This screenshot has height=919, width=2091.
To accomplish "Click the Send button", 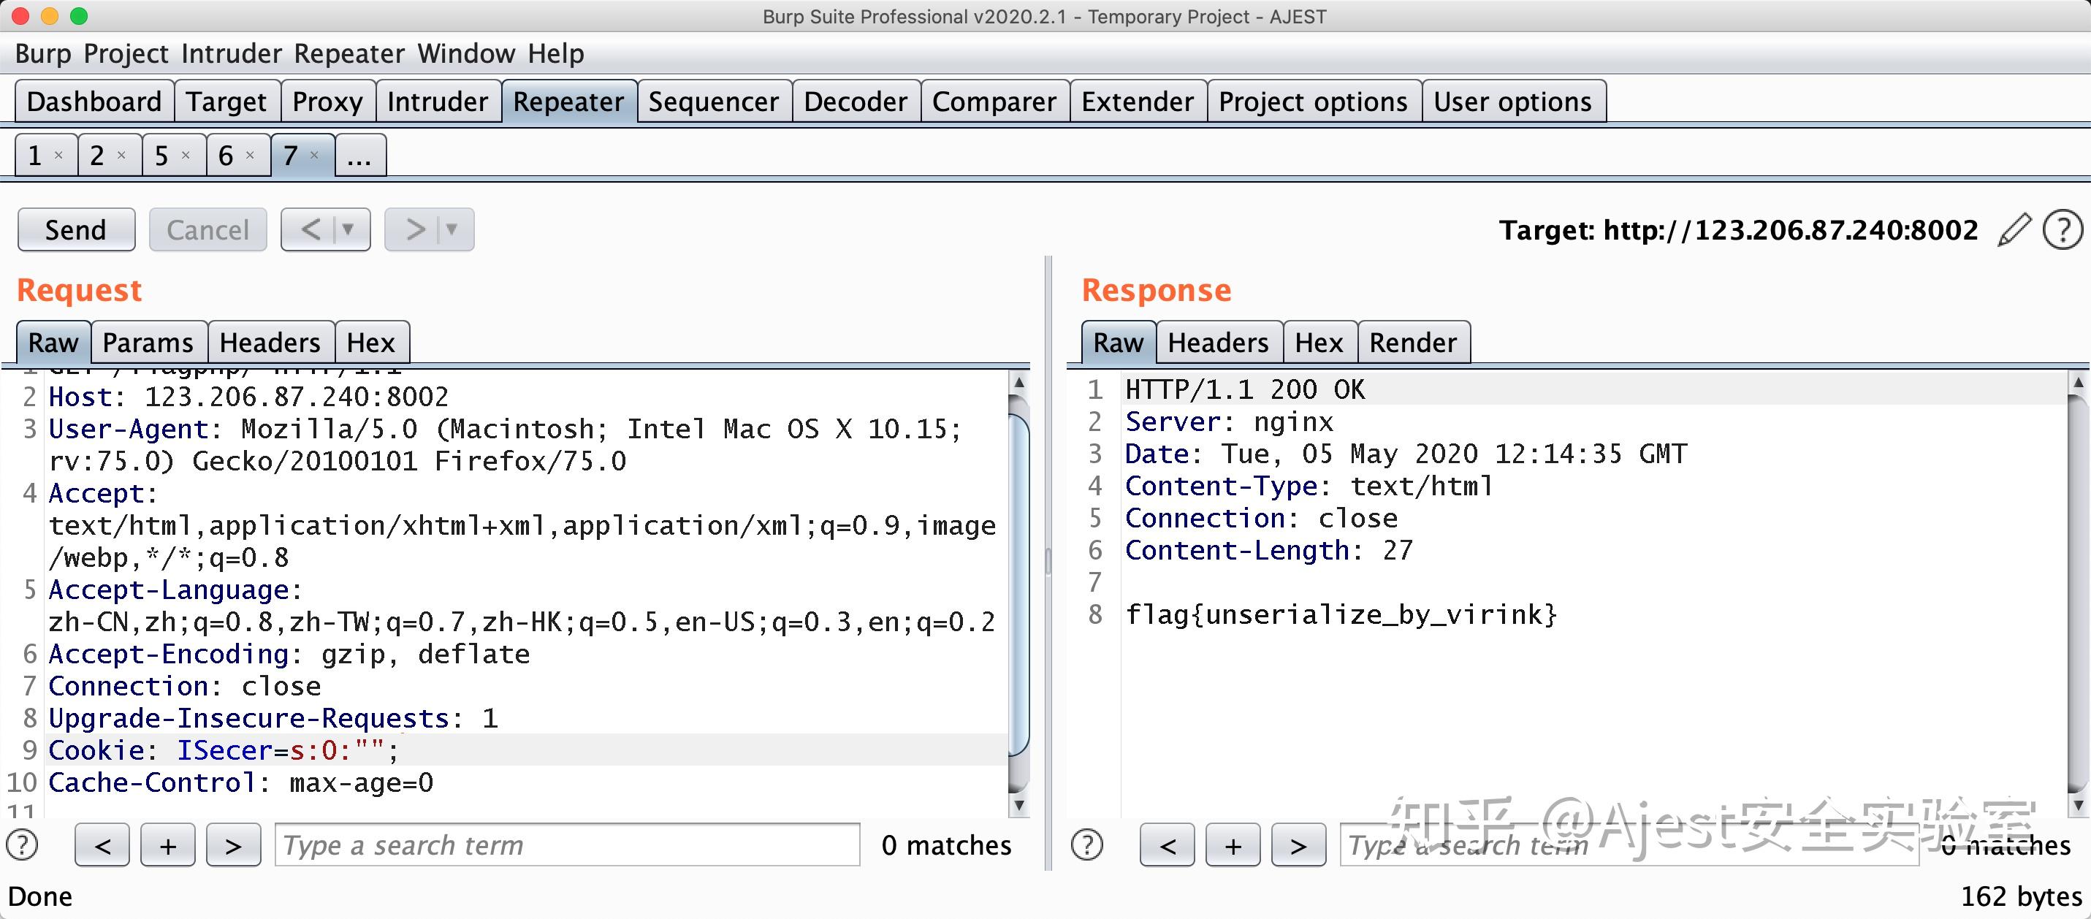I will [75, 229].
